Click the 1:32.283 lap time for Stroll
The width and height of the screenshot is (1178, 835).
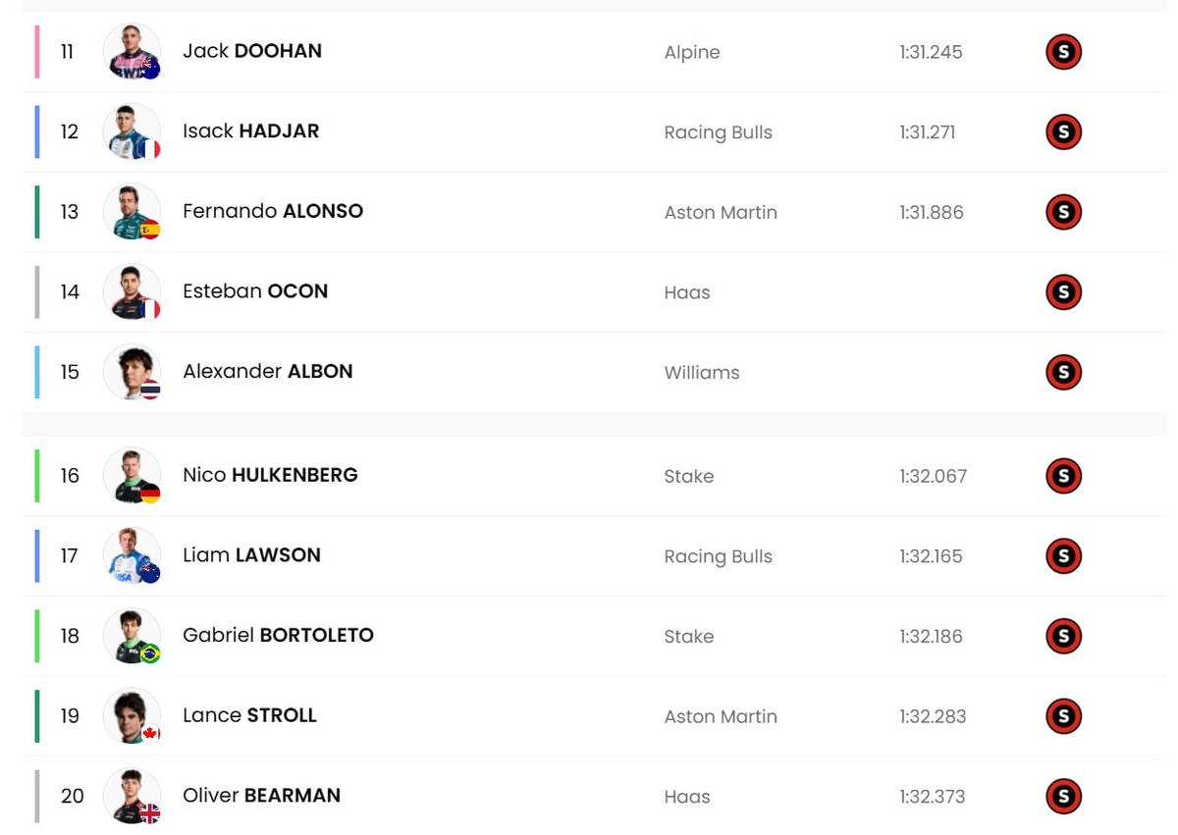point(933,716)
